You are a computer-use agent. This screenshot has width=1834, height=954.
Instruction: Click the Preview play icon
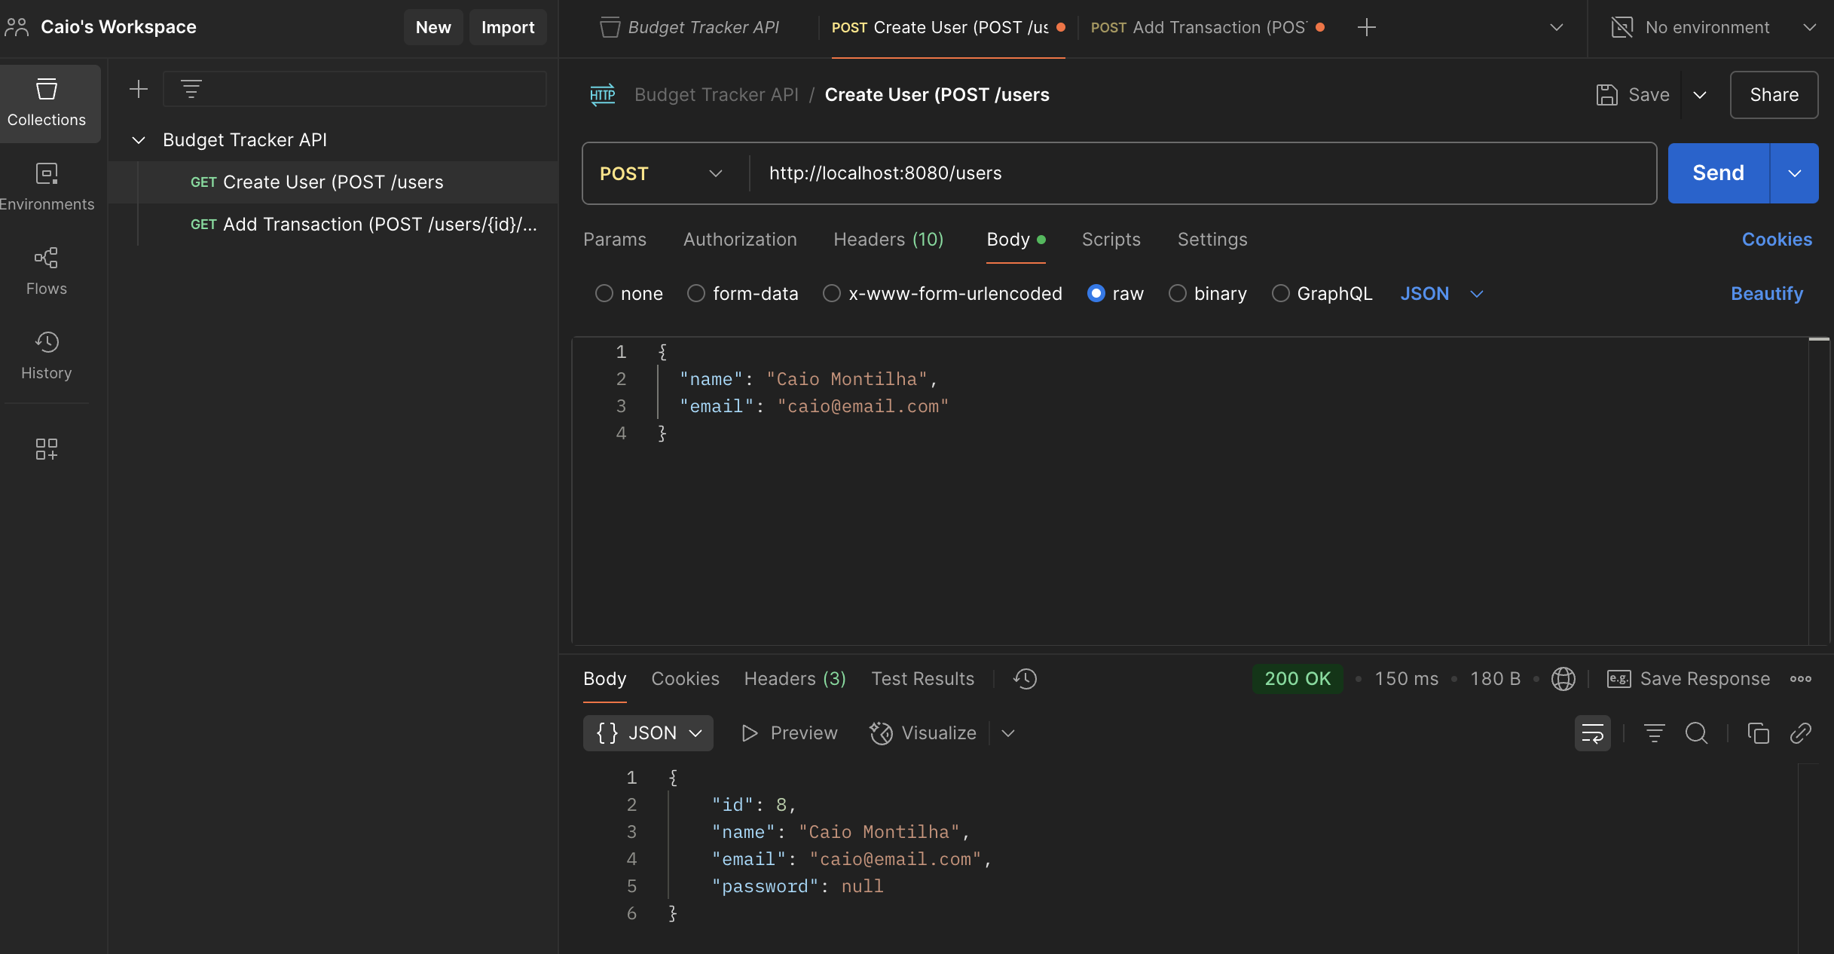coord(750,733)
